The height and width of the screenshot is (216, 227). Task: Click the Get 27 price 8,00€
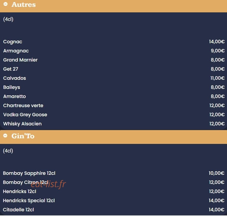[218, 69]
